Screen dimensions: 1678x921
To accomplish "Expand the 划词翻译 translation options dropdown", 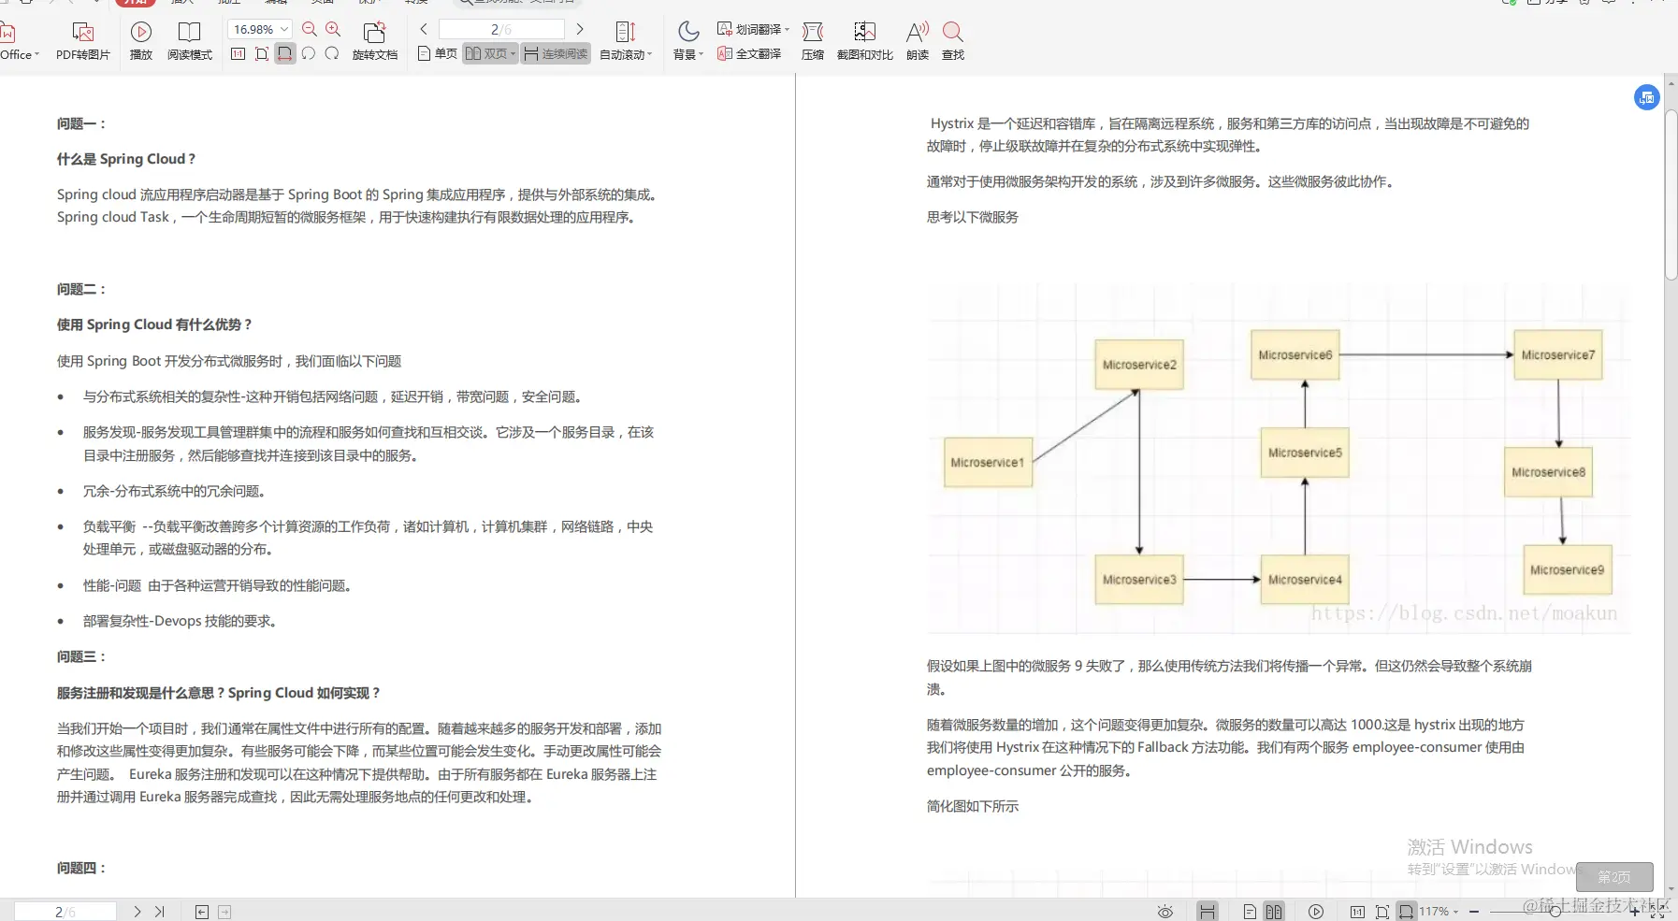I will (x=787, y=29).
